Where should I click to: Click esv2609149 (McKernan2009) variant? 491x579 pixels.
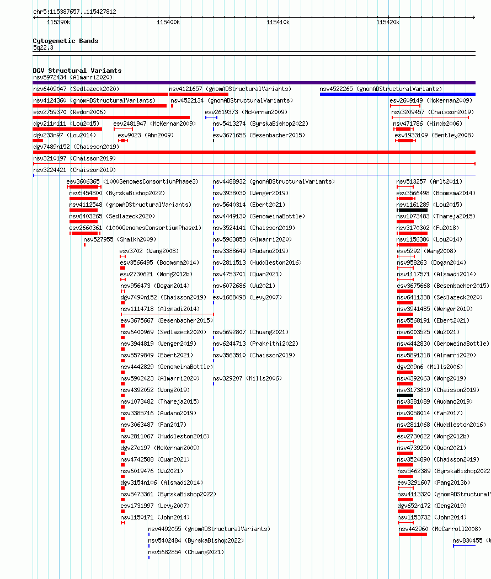point(431,100)
